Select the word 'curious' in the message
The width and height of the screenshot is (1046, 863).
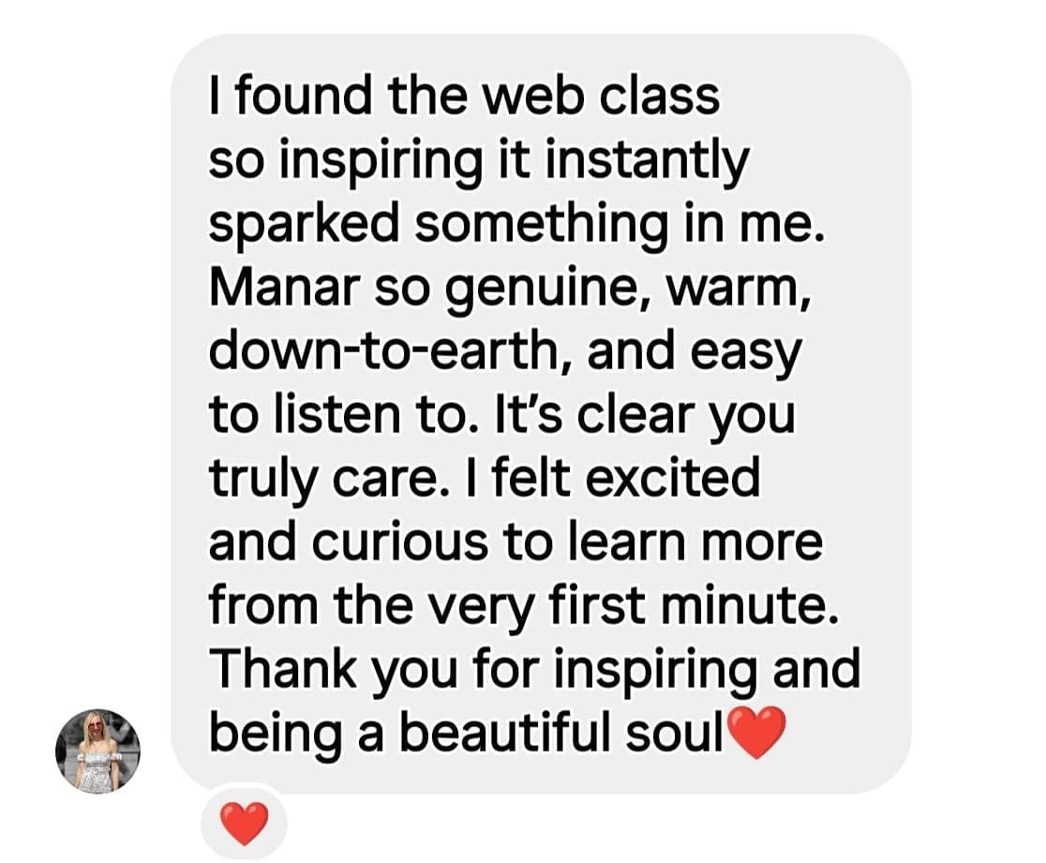point(399,542)
